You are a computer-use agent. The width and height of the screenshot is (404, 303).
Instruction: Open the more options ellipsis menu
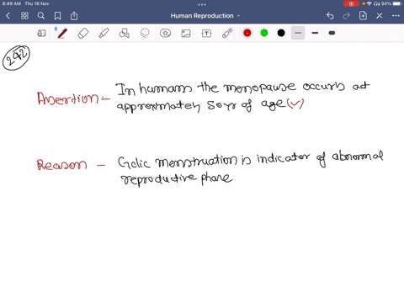point(396,16)
